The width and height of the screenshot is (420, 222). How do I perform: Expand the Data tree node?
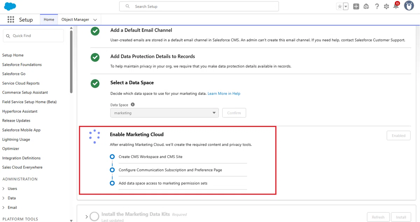coord(3,198)
